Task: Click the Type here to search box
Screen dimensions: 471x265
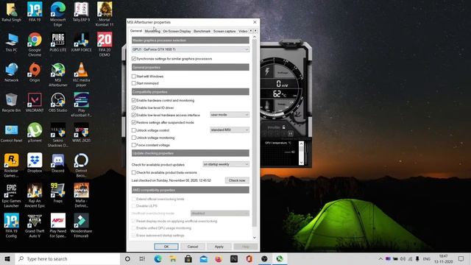Action: (68, 258)
